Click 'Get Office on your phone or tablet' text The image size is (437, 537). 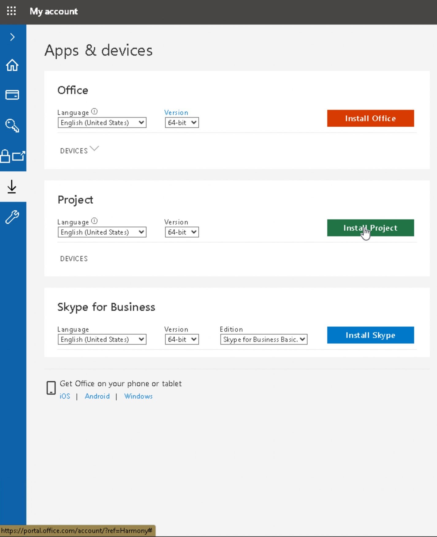click(x=121, y=384)
